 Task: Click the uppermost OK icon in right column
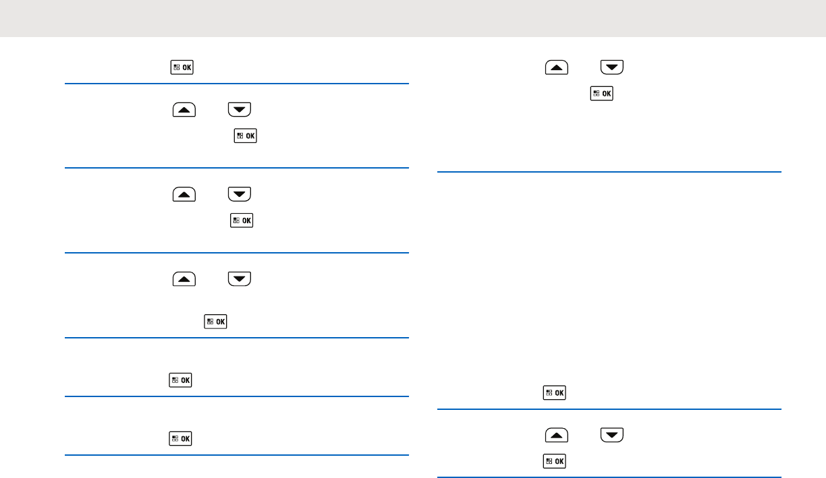(x=601, y=94)
